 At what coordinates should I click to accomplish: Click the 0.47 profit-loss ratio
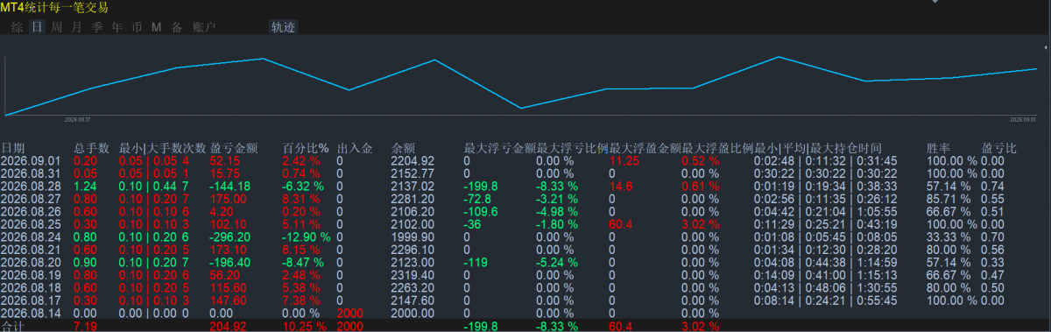992,274
